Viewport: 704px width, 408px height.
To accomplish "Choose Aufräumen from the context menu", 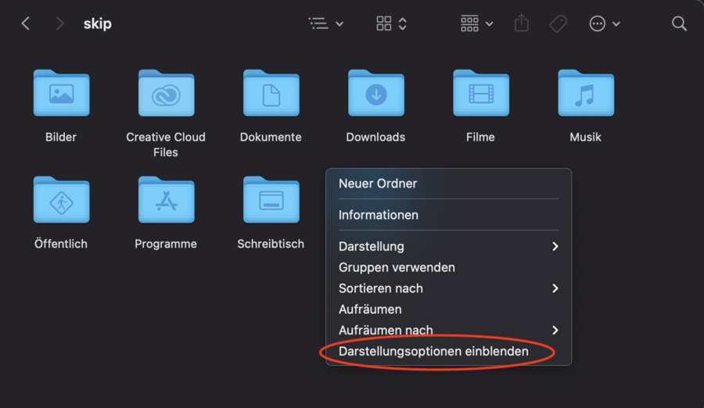I will (x=448, y=310).
